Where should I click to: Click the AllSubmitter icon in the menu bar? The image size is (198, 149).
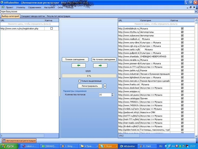[x=3, y=7]
